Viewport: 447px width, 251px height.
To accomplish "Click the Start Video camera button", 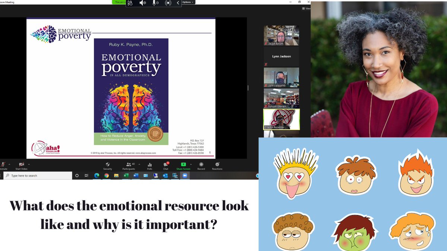I will [22, 166].
